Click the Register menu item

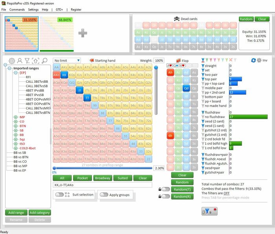(76, 9)
